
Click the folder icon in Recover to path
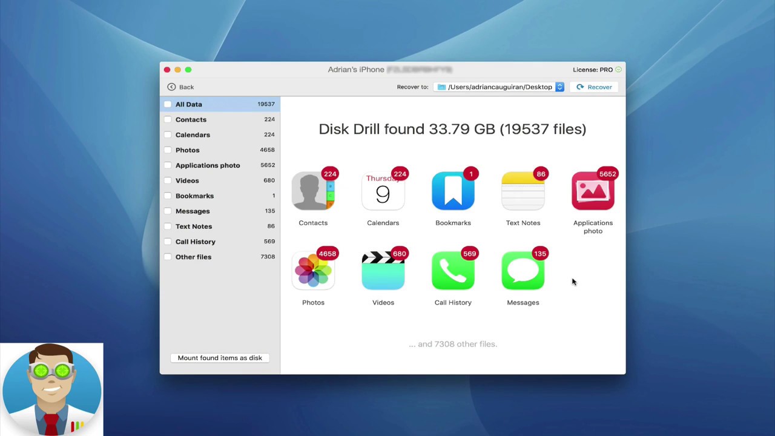point(441,87)
